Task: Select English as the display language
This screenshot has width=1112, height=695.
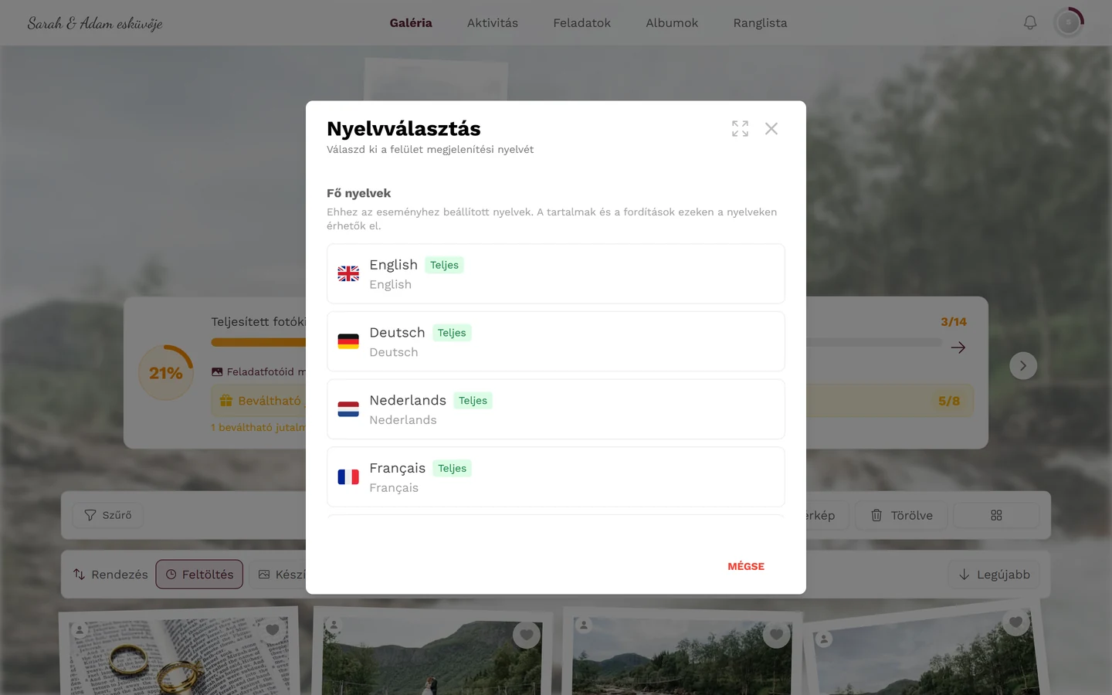Action: 556,274
